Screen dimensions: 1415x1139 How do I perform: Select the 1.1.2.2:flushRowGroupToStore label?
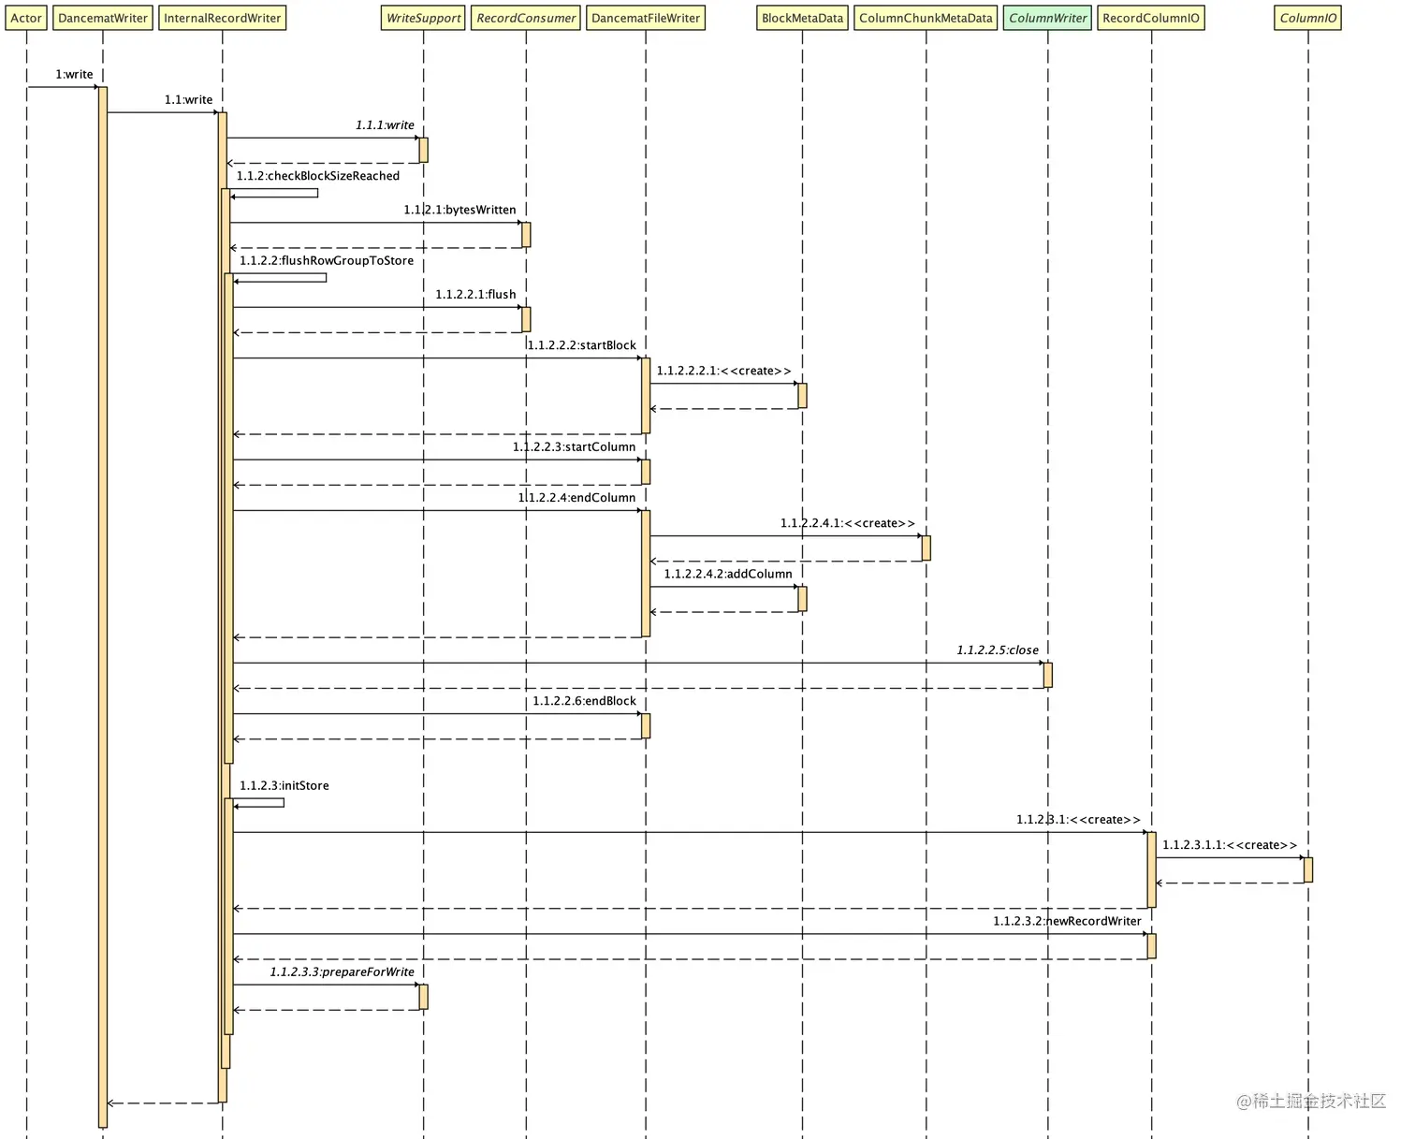pyautogui.click(x=327, y=260)
